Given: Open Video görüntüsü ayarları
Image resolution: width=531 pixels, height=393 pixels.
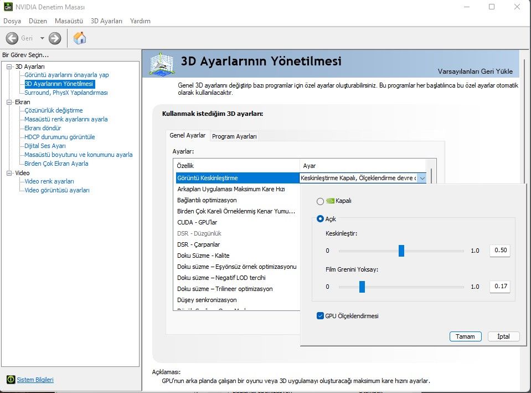Looking at the screenshot, I should 57,190.
